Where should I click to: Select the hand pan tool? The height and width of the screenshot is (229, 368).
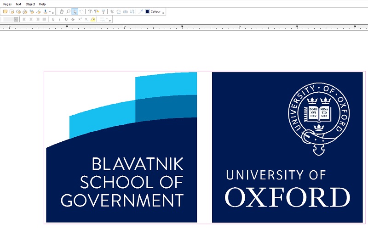click(62, 11)
